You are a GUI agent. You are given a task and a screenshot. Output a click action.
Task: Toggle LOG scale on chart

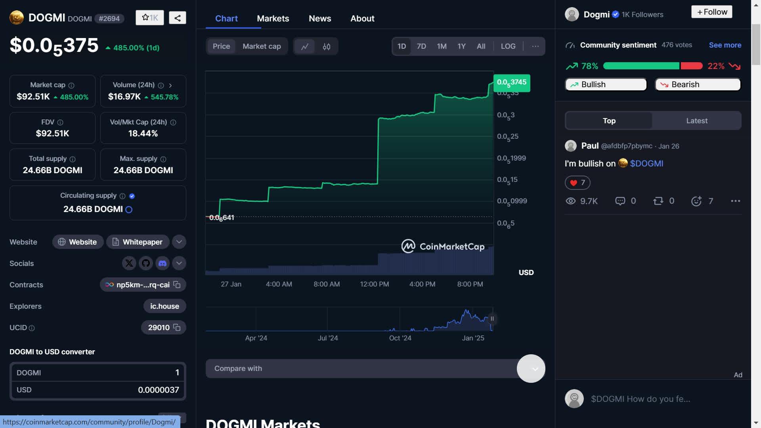[508, 46]
